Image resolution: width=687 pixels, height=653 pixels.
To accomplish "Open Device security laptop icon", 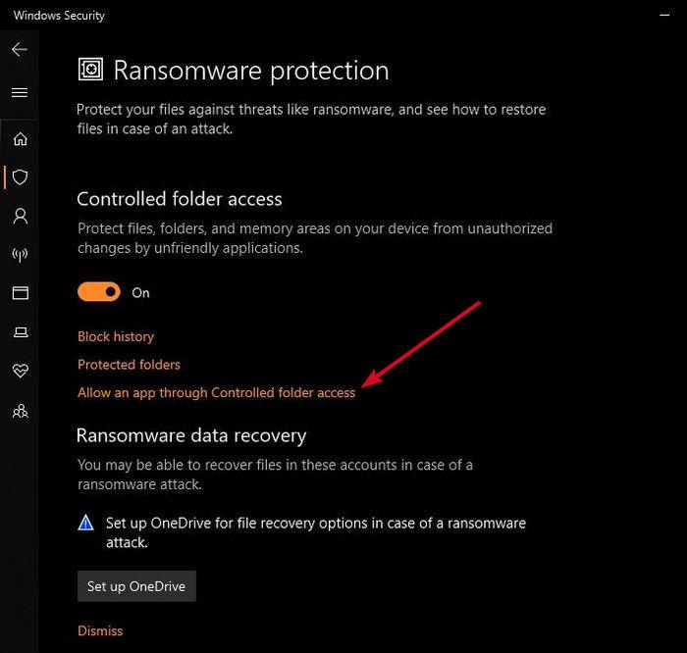I will pos(20,333).
